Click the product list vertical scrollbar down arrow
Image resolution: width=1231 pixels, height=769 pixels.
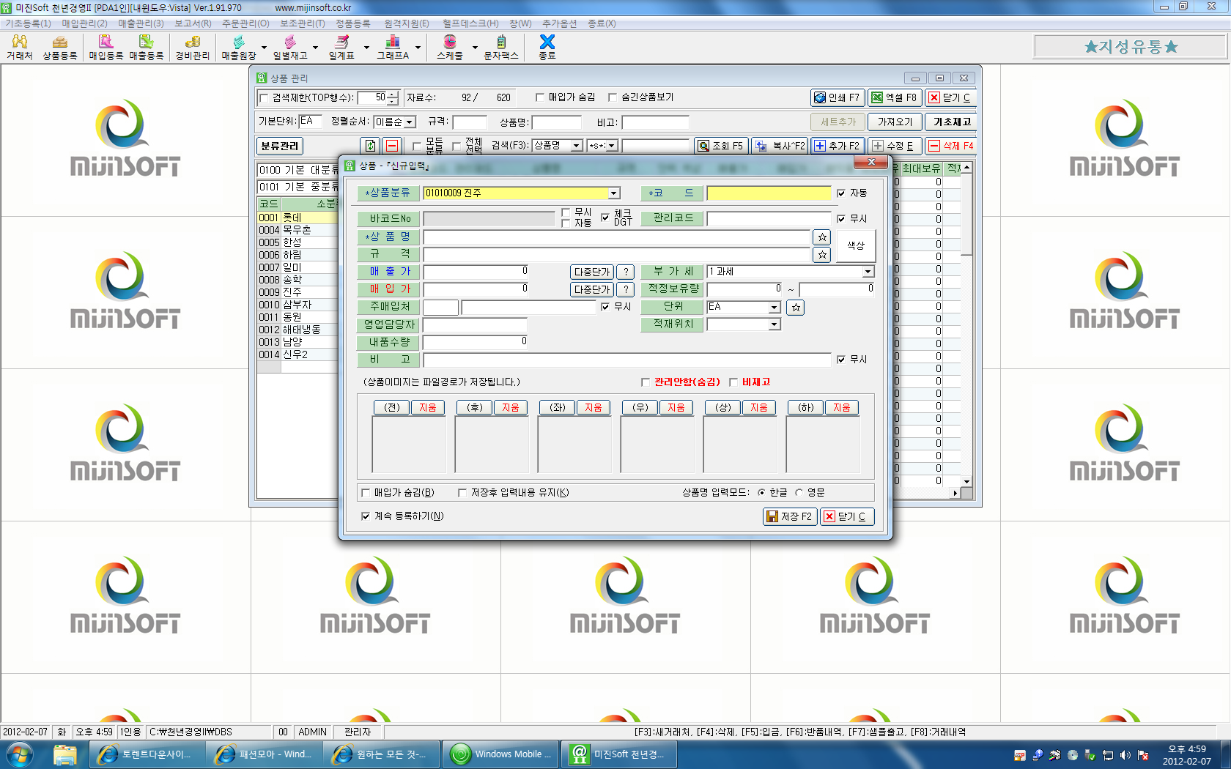(966, 482)
